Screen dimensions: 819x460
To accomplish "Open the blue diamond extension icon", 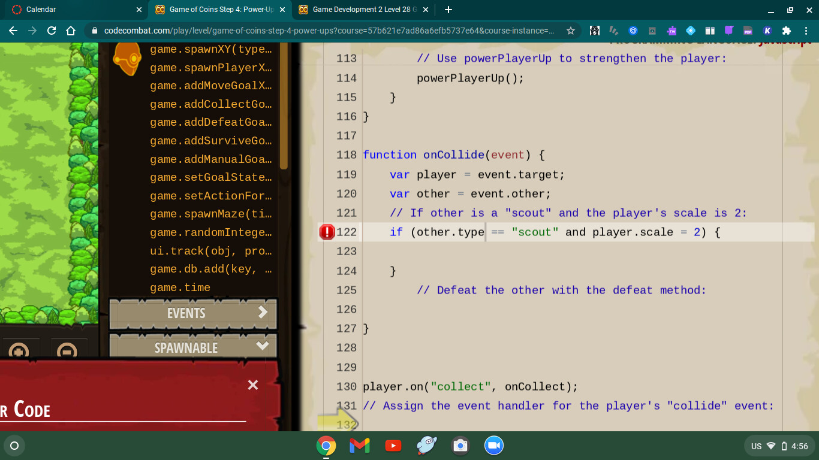I will tap(691, 31).
